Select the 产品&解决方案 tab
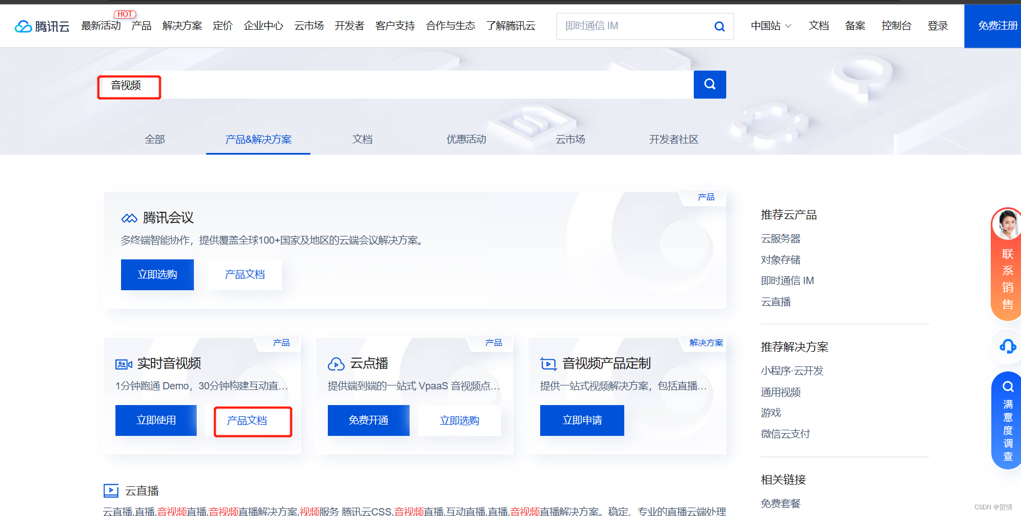 click(258, 140)
